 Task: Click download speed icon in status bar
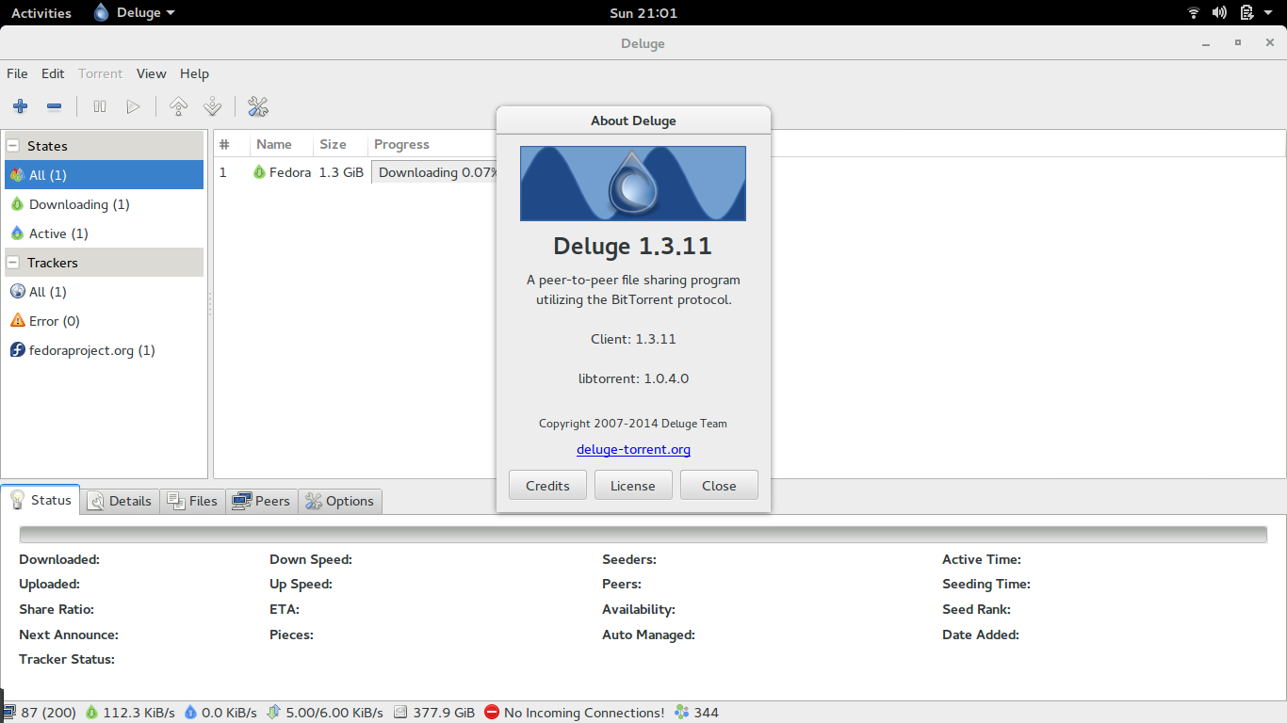[x=91, y=713]
